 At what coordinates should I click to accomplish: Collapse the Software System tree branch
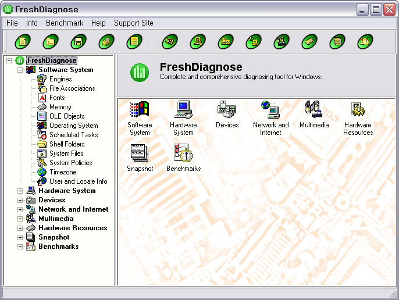point(20,70)
